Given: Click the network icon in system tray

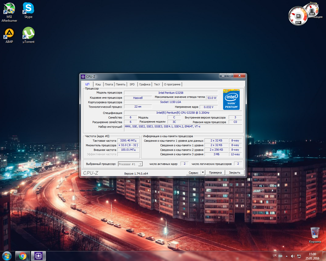Looking at the screenshot, I should tap(299, 256).
